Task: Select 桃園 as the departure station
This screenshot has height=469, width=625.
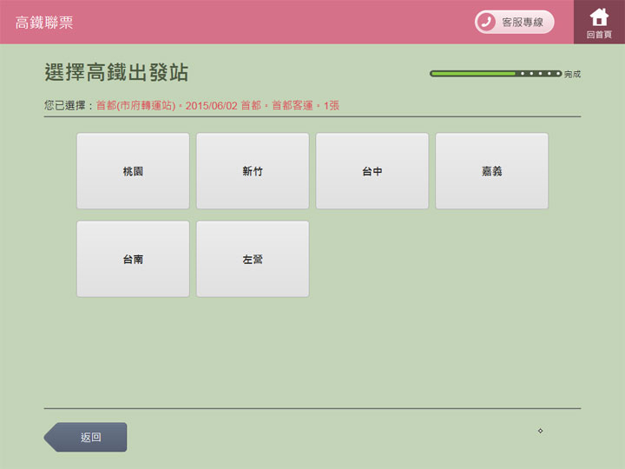Action: click(x=133, y=171)
